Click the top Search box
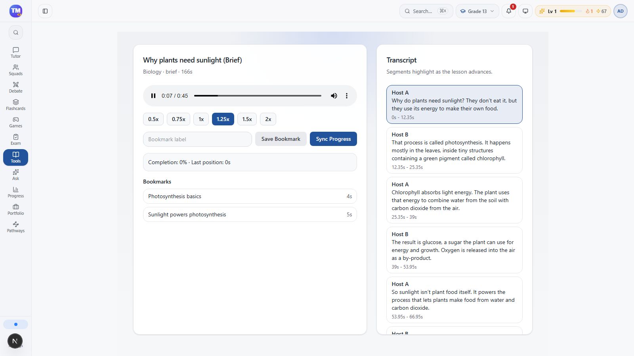634x356 pixels. tap(426, 11)
